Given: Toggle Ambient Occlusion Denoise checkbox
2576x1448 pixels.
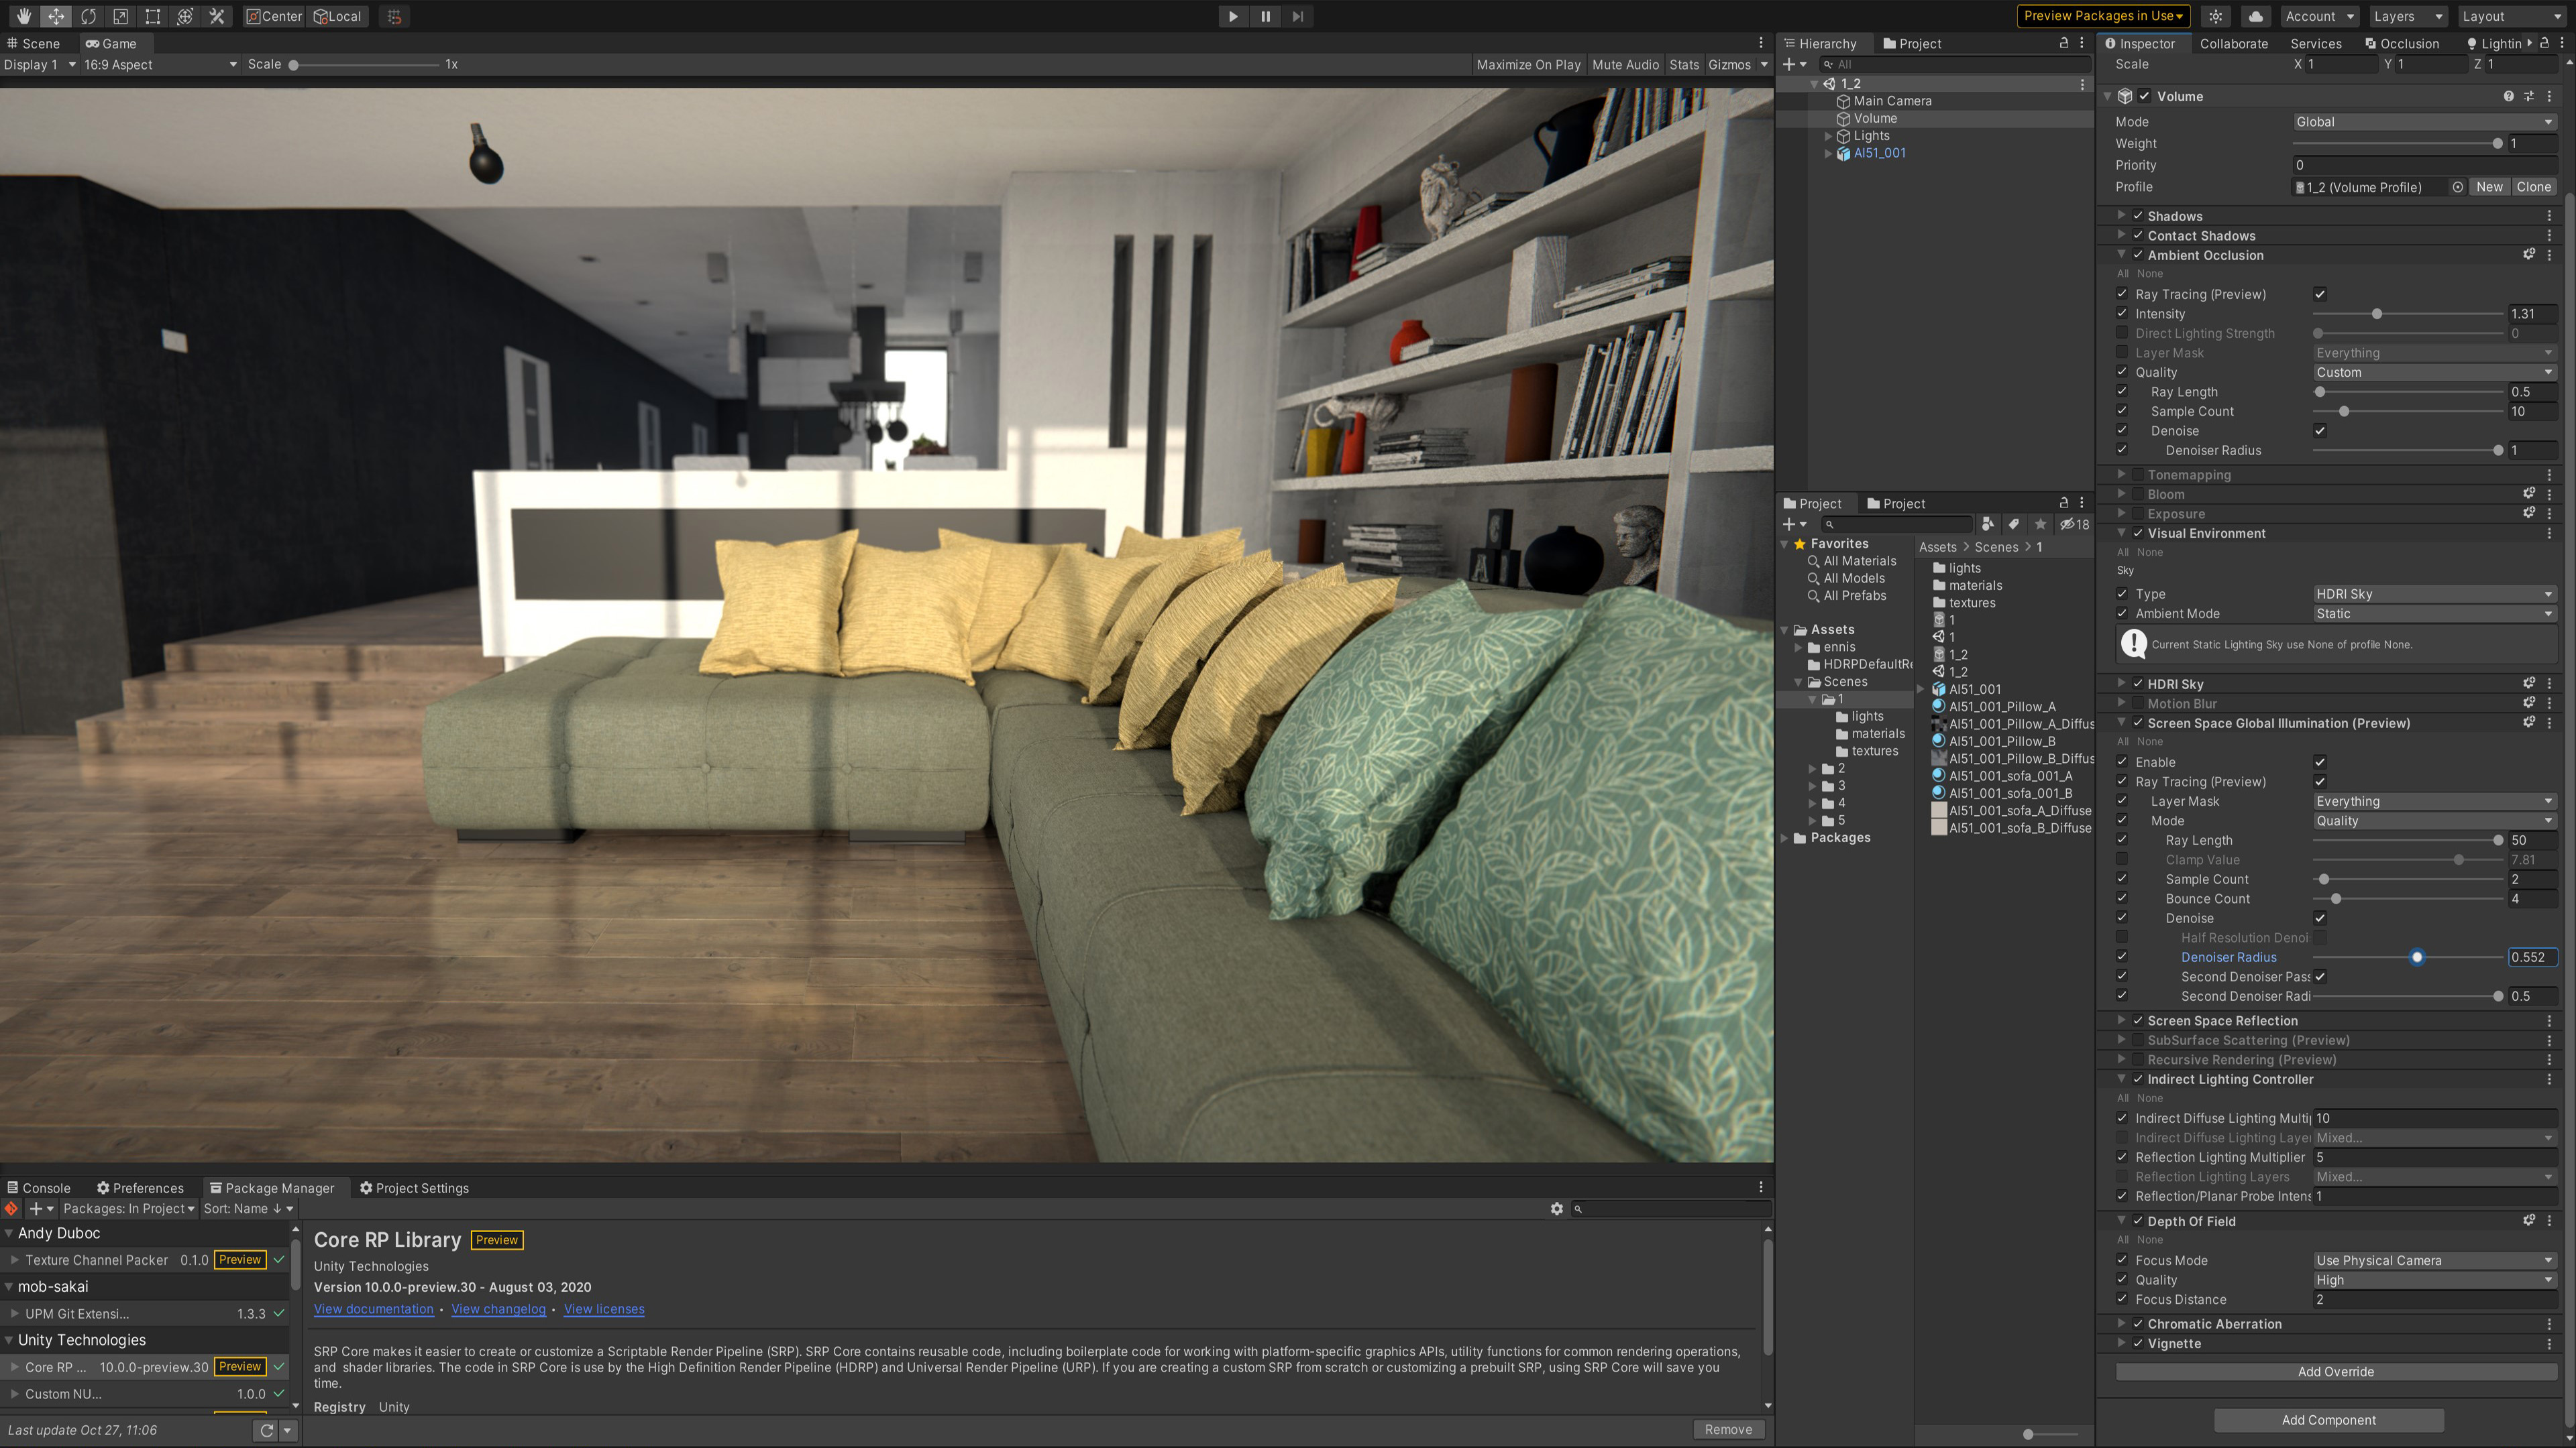Looking at the screenshot, I should tap(2319, 430).
